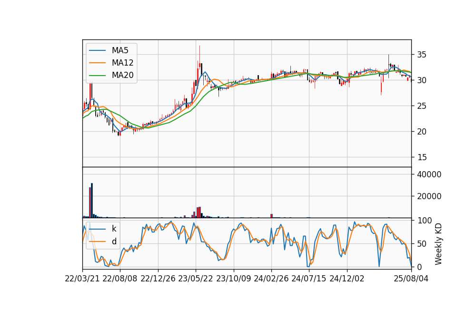Viewport: 457px width, 328px height.
Task: Click the MA12 legend label
Action: click(x=122, y=63)
